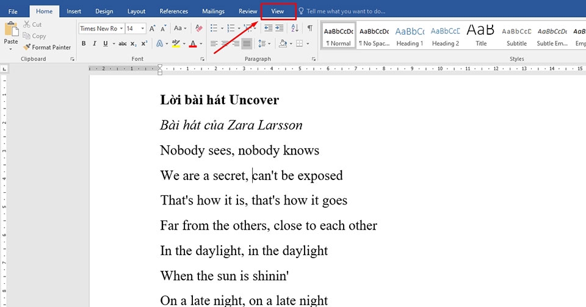Apply the Subtle Emphasis style
Viewport: 586px width, 307px height.
[552, 35]
